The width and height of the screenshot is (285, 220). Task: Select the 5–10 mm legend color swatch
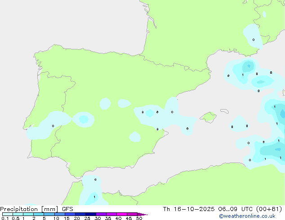(49, 214)
